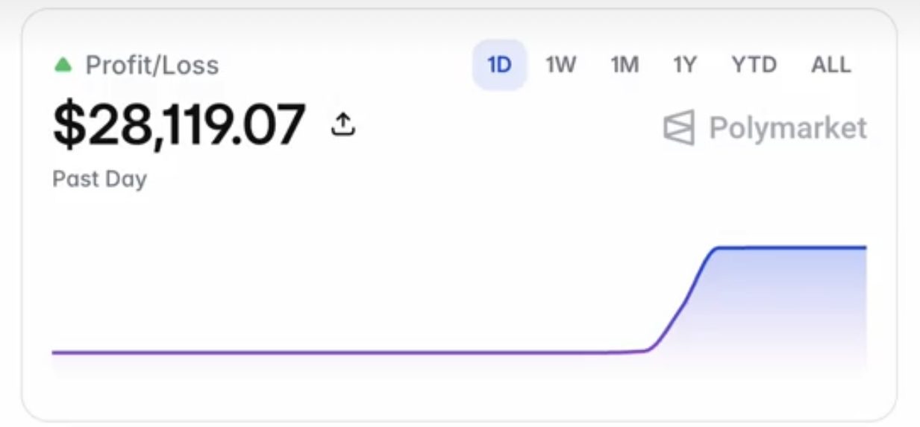Select the ALL time range
Screen dimensions: 920x427
click(x=830, y=65)
